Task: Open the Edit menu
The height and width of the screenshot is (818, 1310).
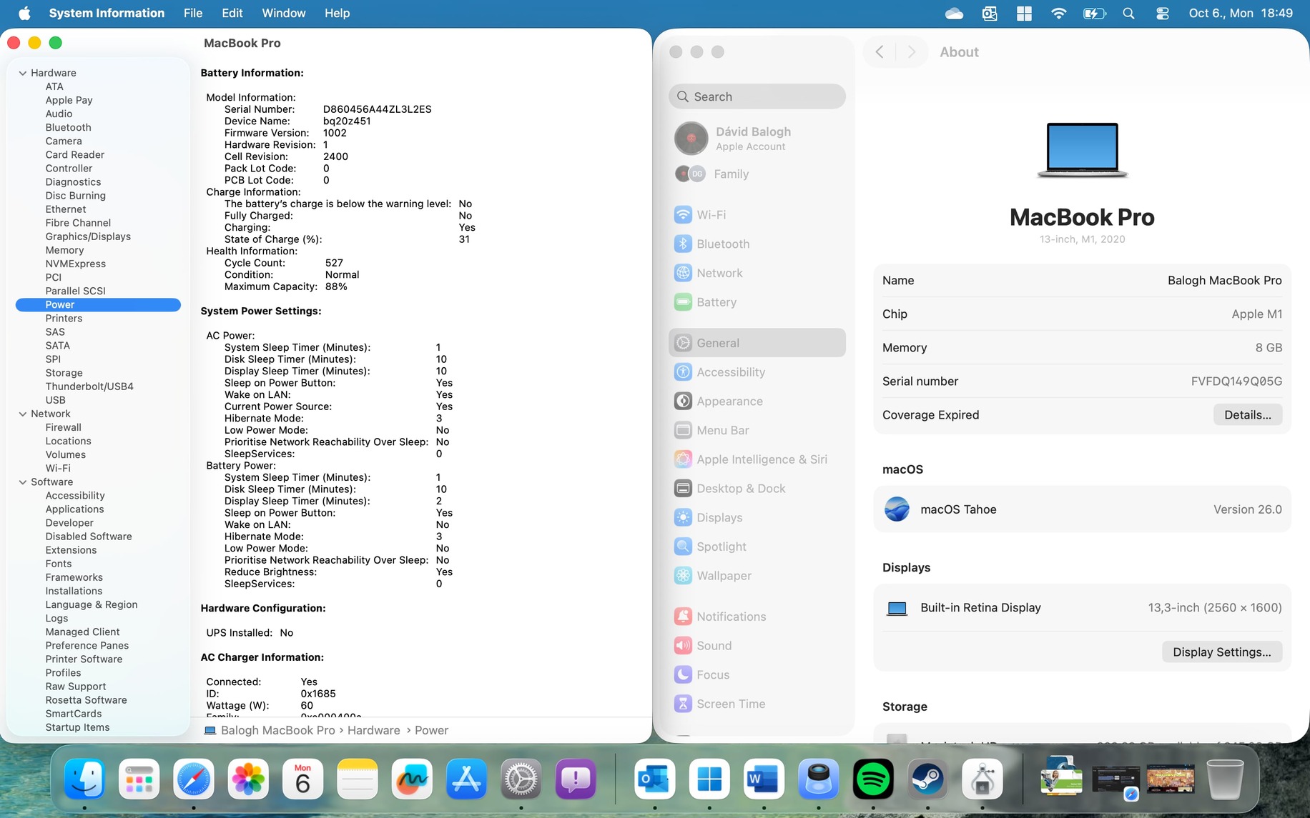Action: pyautogui.click(x=232, y=14)
